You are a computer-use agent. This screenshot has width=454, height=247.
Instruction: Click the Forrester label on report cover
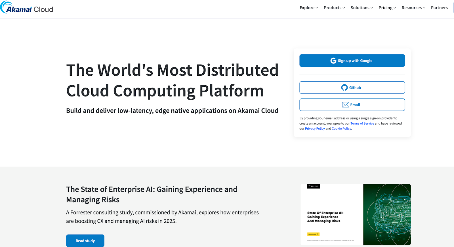click(x=314, y=186)
